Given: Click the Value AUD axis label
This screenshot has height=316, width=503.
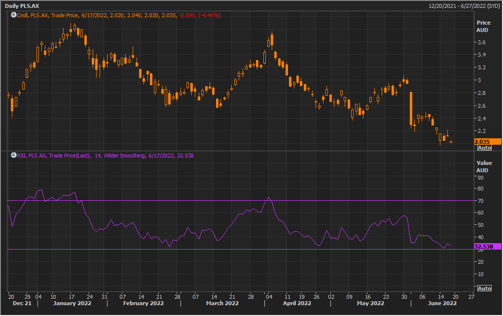Looking at the screenshot, I should [483, 166].
